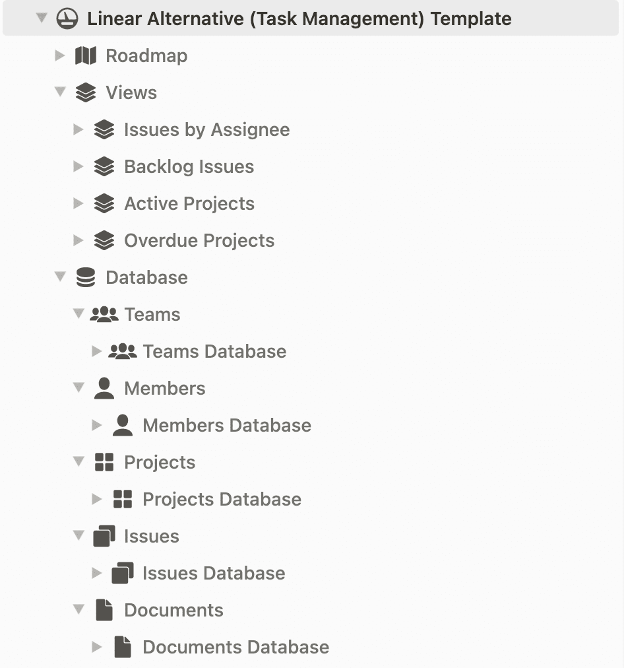Click the Views stacked-layers icon

coord(86,92)
